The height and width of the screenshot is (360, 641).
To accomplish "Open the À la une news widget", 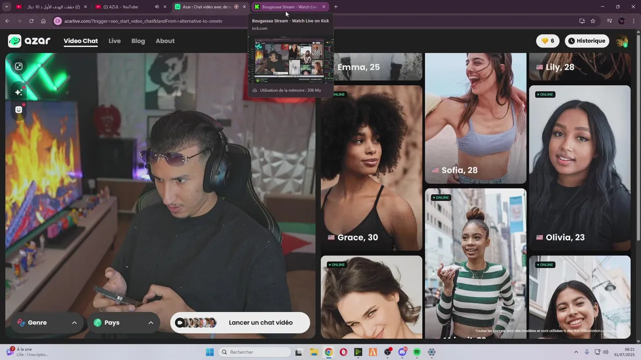I will pyautogui.click(x=28, y=352).
